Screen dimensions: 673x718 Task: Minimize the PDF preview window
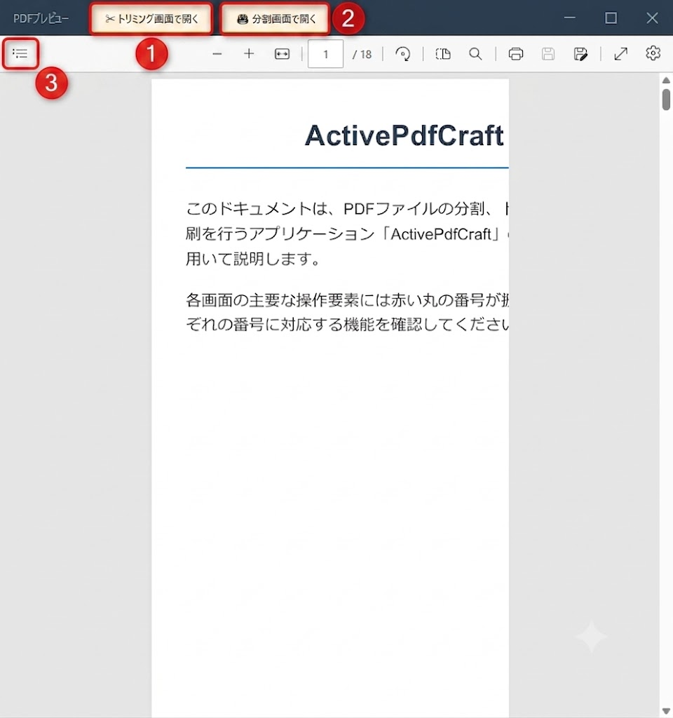[569, 18]
